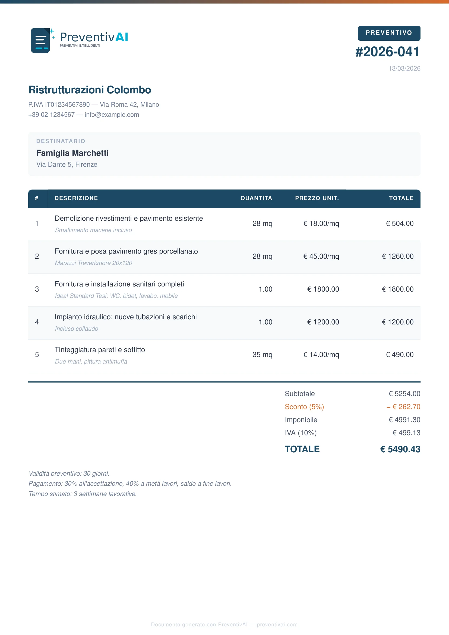
Task: Click the PreventivAI document logo icon
Action: [41, 40]
